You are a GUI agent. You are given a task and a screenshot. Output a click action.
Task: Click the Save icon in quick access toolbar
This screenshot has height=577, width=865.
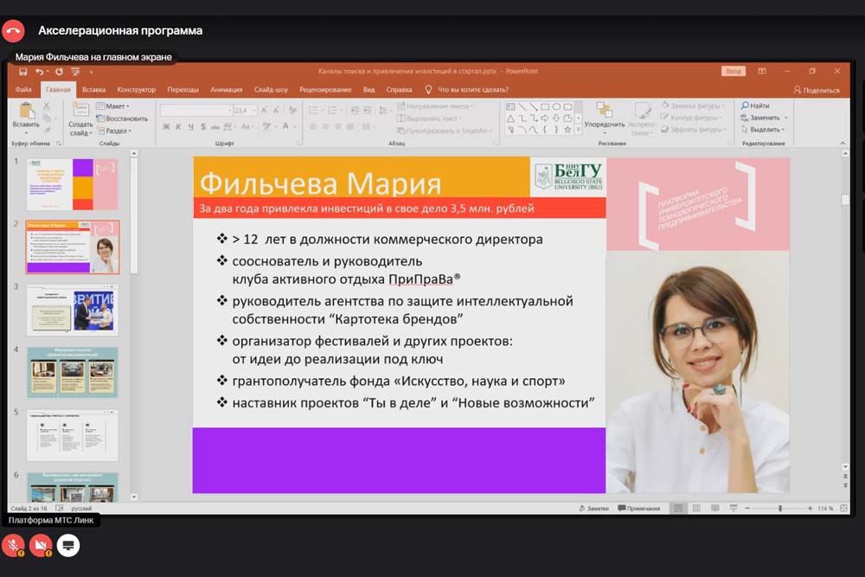click(x=23, y=72)
